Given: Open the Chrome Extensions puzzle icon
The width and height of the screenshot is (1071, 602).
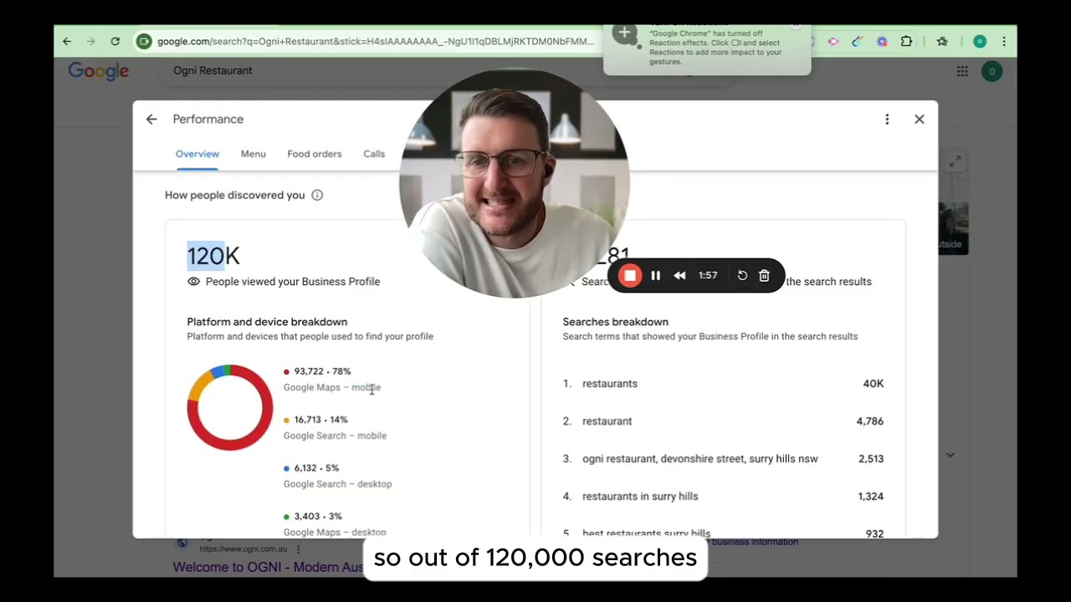Looking at the screenshot, I should click(x=906, y=41).
